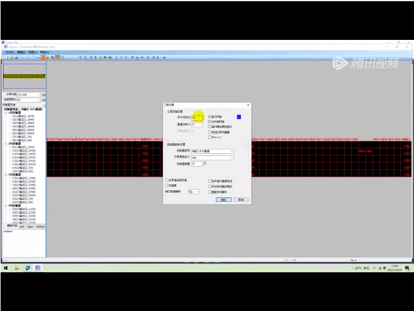Click the 取消 button

point(241,200)
